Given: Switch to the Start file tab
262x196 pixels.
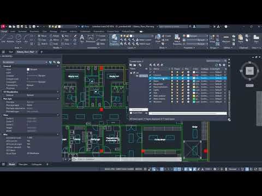Looking at the screenshot, I should tap(11, 52).
